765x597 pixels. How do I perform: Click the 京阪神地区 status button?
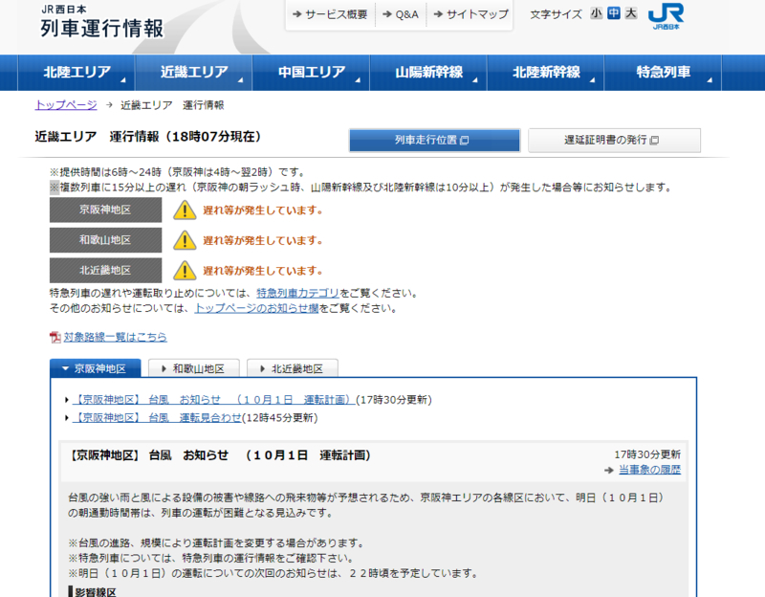pos(105,210)
